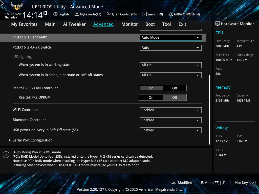Image resolution: width=259 pixels, height=194 pixels.
Task: Click the vertical scrollbar thumb
Action: [210, 110]
